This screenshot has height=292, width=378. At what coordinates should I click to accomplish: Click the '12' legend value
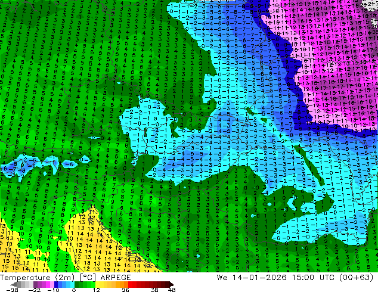tap(97, 290)
